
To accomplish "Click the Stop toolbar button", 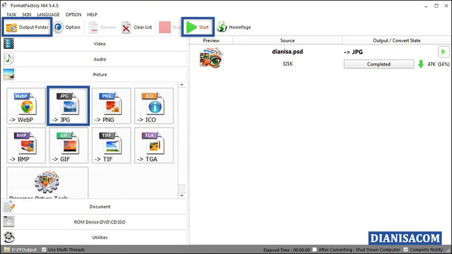I will click(x=169, y=27).
